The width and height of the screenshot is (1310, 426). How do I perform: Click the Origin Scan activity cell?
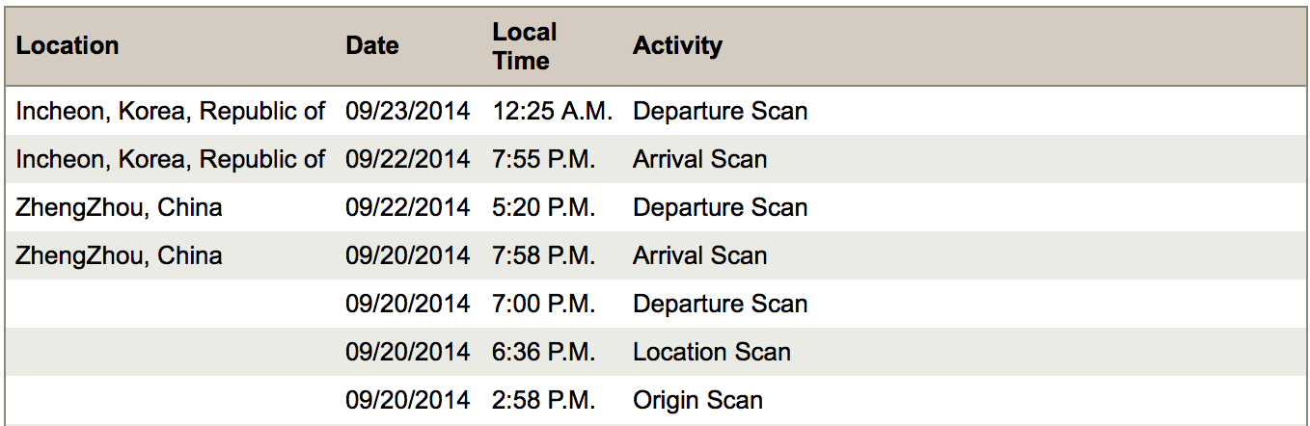697,400
